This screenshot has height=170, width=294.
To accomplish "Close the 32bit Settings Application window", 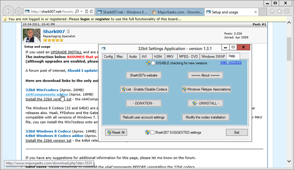I will pos(243,47).
